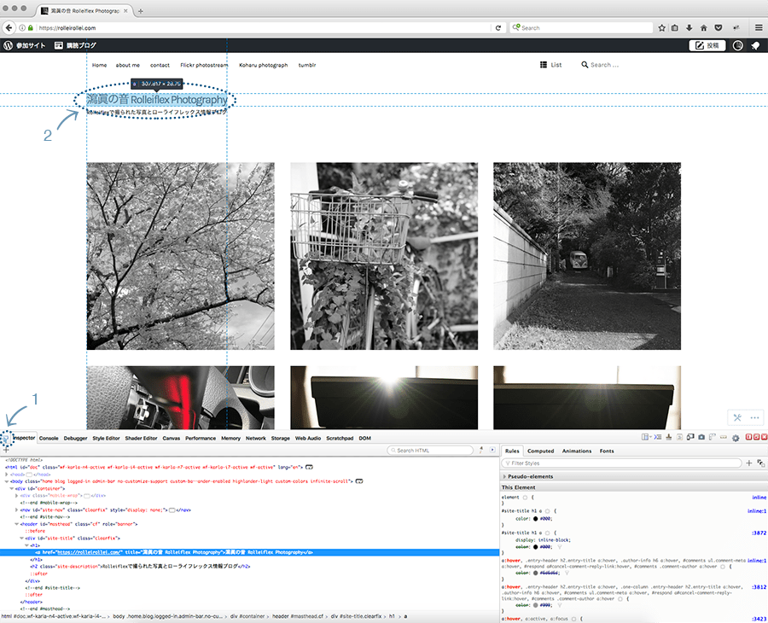Toggle the pseudo-class panel in Rules view
Image resolution: width=768 pixels, height=623 pixels.
tap(760, 463)
